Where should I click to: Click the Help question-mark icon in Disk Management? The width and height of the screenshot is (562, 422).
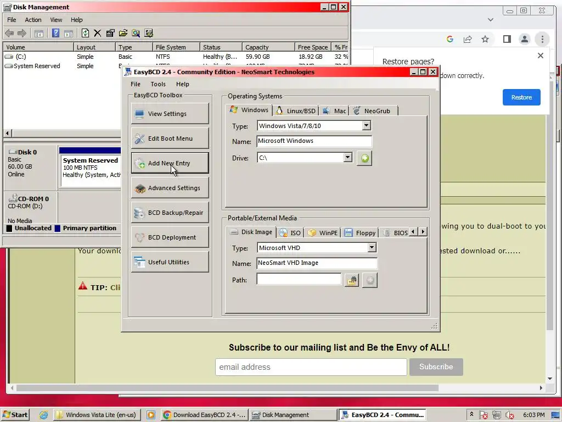click(55, 33)
